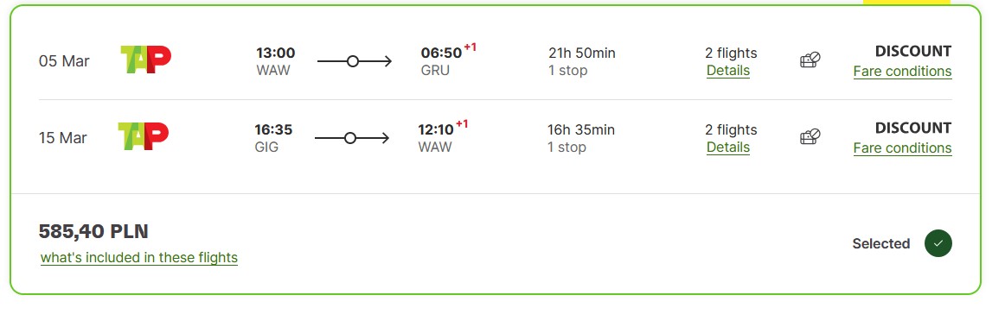The width and height of the screenshot is (1005, 314).
Task: Click the stop marker on WAW to GRU route
Action: pyautogui.click(x=353, y=61)
